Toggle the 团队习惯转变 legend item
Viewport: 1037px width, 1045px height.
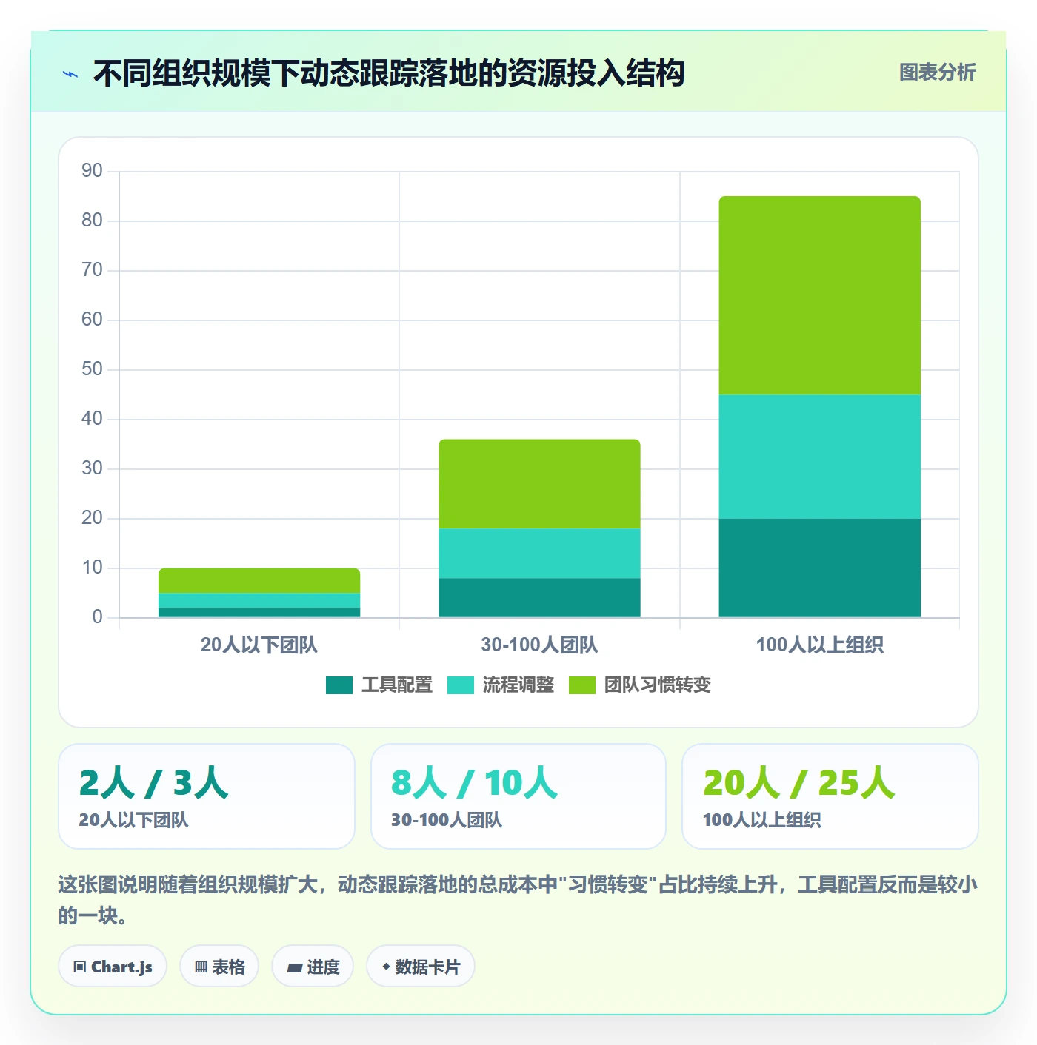[x=640, y=685]
